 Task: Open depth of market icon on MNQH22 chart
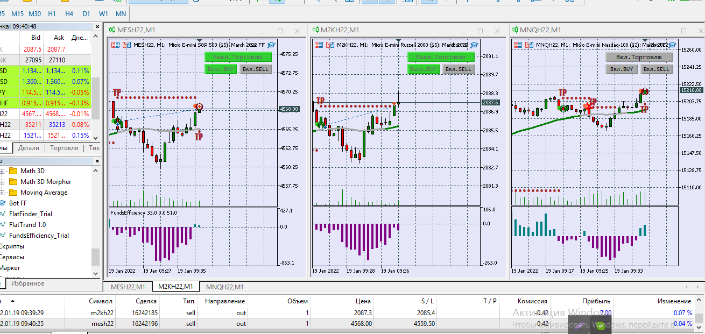click(x=529, y=45)
